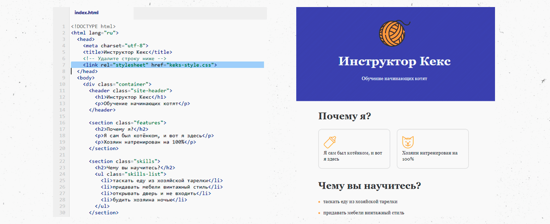The image size is (550, 224).
Task: Click the baby bottle icon
Action: [329, 142]
